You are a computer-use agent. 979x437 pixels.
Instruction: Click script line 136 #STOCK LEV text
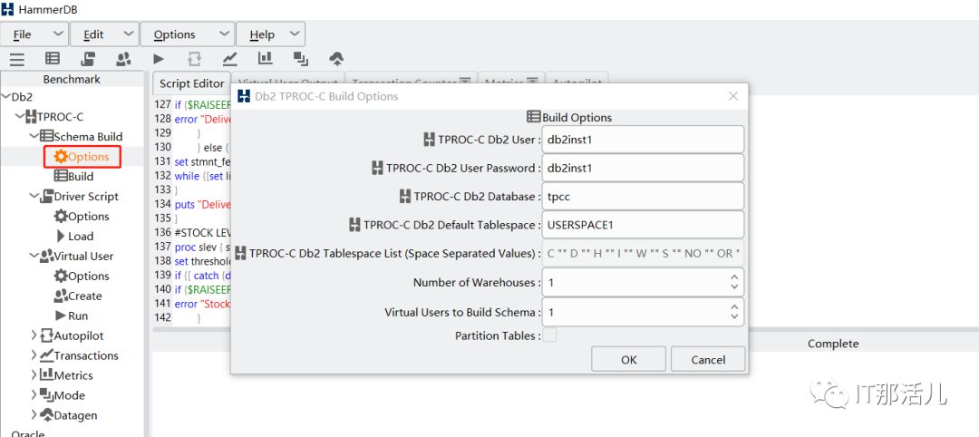click(x=203, y=231)
